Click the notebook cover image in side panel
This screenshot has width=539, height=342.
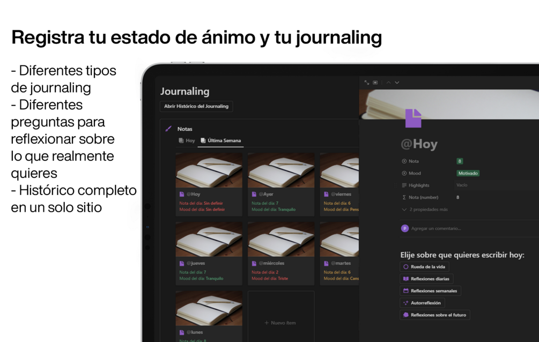pos(449,105)
